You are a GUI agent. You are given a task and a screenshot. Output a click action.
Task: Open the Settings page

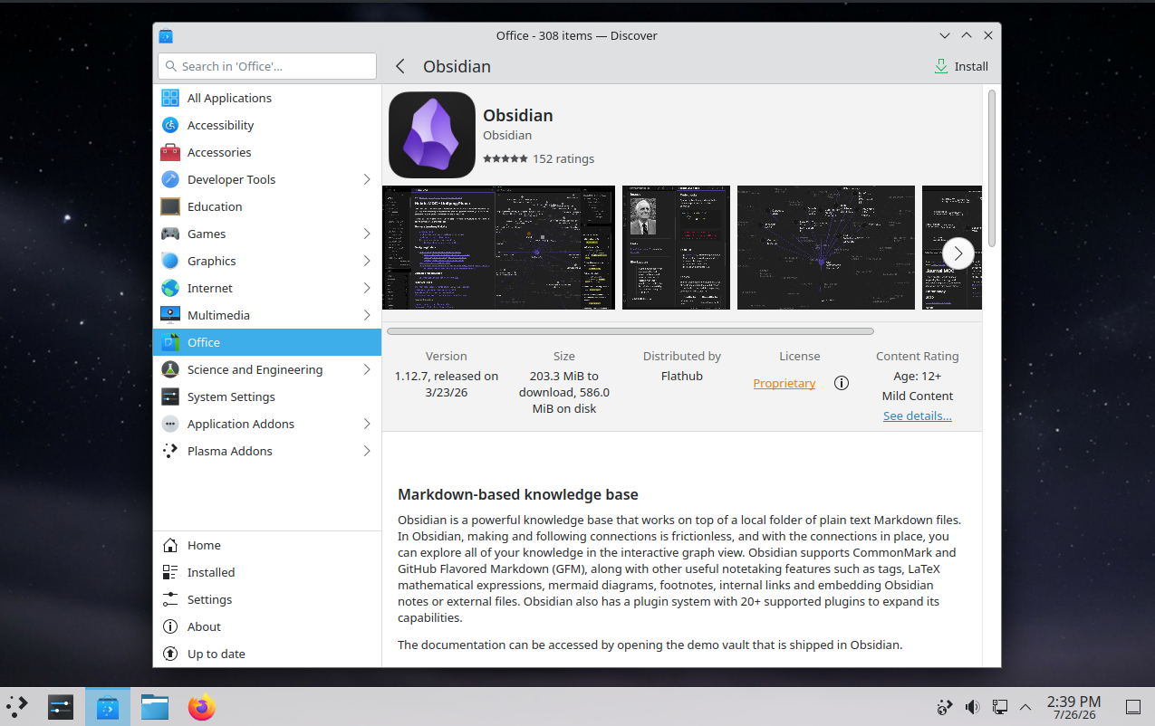click(x=267, y=599)
